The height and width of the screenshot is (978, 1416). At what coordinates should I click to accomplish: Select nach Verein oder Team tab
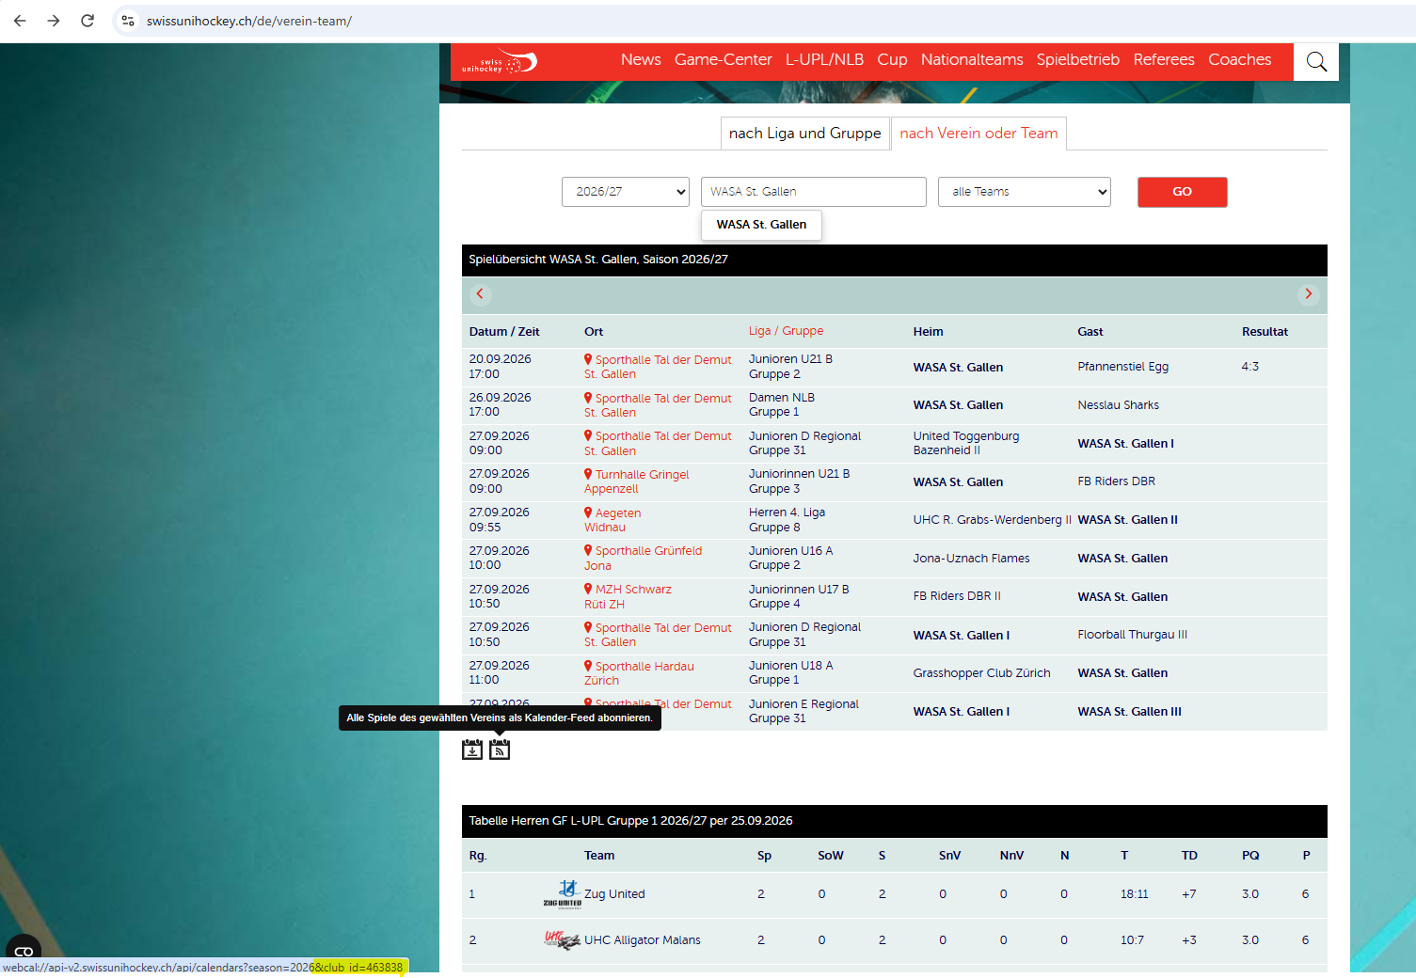(x=978, y=134)
